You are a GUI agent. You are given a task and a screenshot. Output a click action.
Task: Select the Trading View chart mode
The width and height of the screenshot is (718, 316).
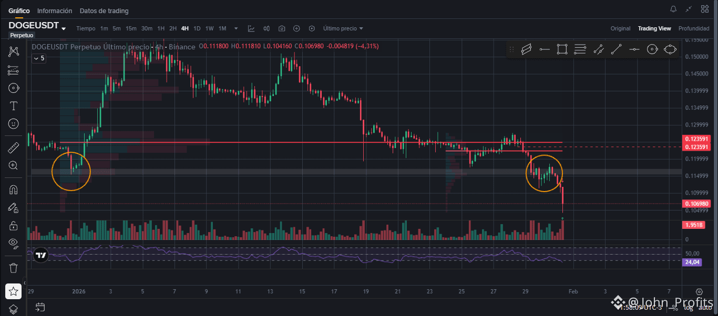654,28
